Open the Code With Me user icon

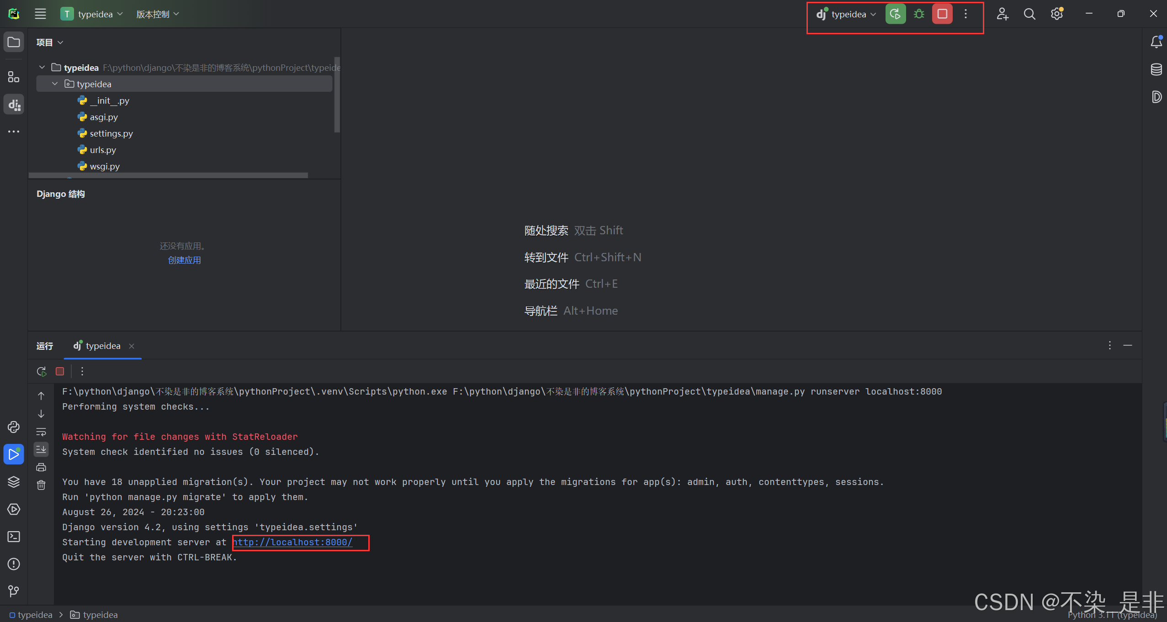click(1002, 14)
